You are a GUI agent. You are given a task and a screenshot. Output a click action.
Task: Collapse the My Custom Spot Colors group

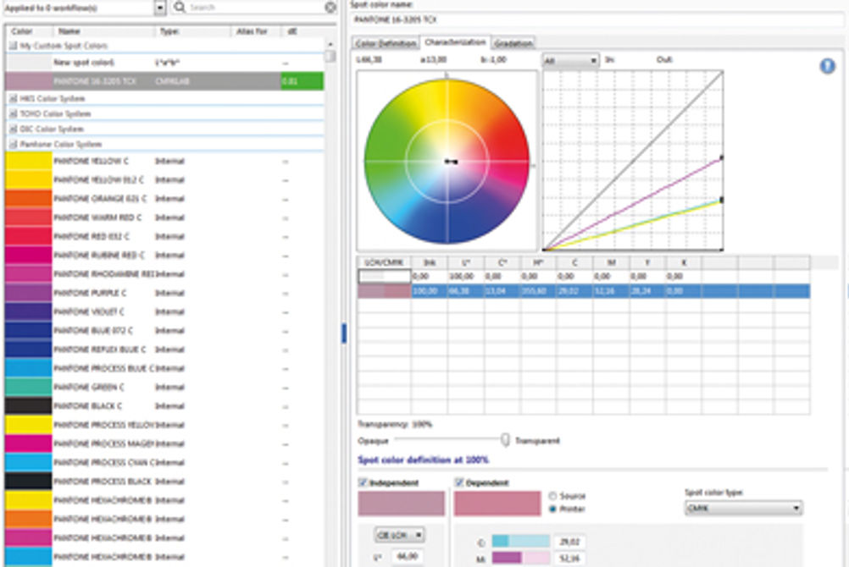[x=13, y=46]
